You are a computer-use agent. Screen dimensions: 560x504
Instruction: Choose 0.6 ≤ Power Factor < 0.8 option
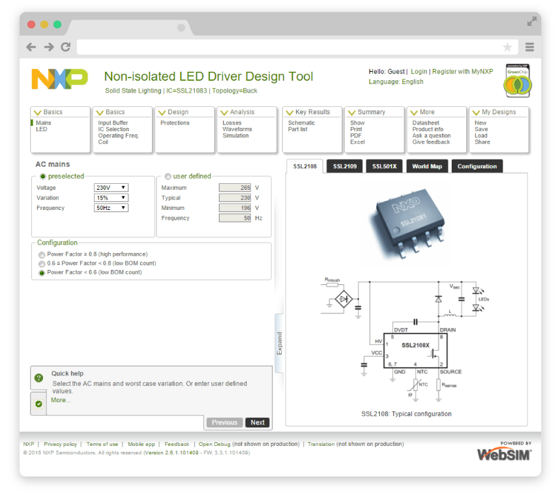pyautogui.click(x=42, y=263)
